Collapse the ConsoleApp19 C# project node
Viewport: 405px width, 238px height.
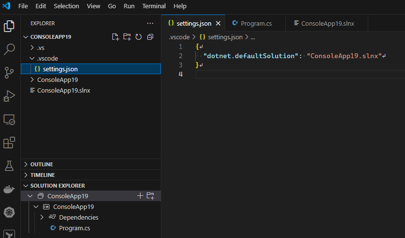tap(36, 207)
